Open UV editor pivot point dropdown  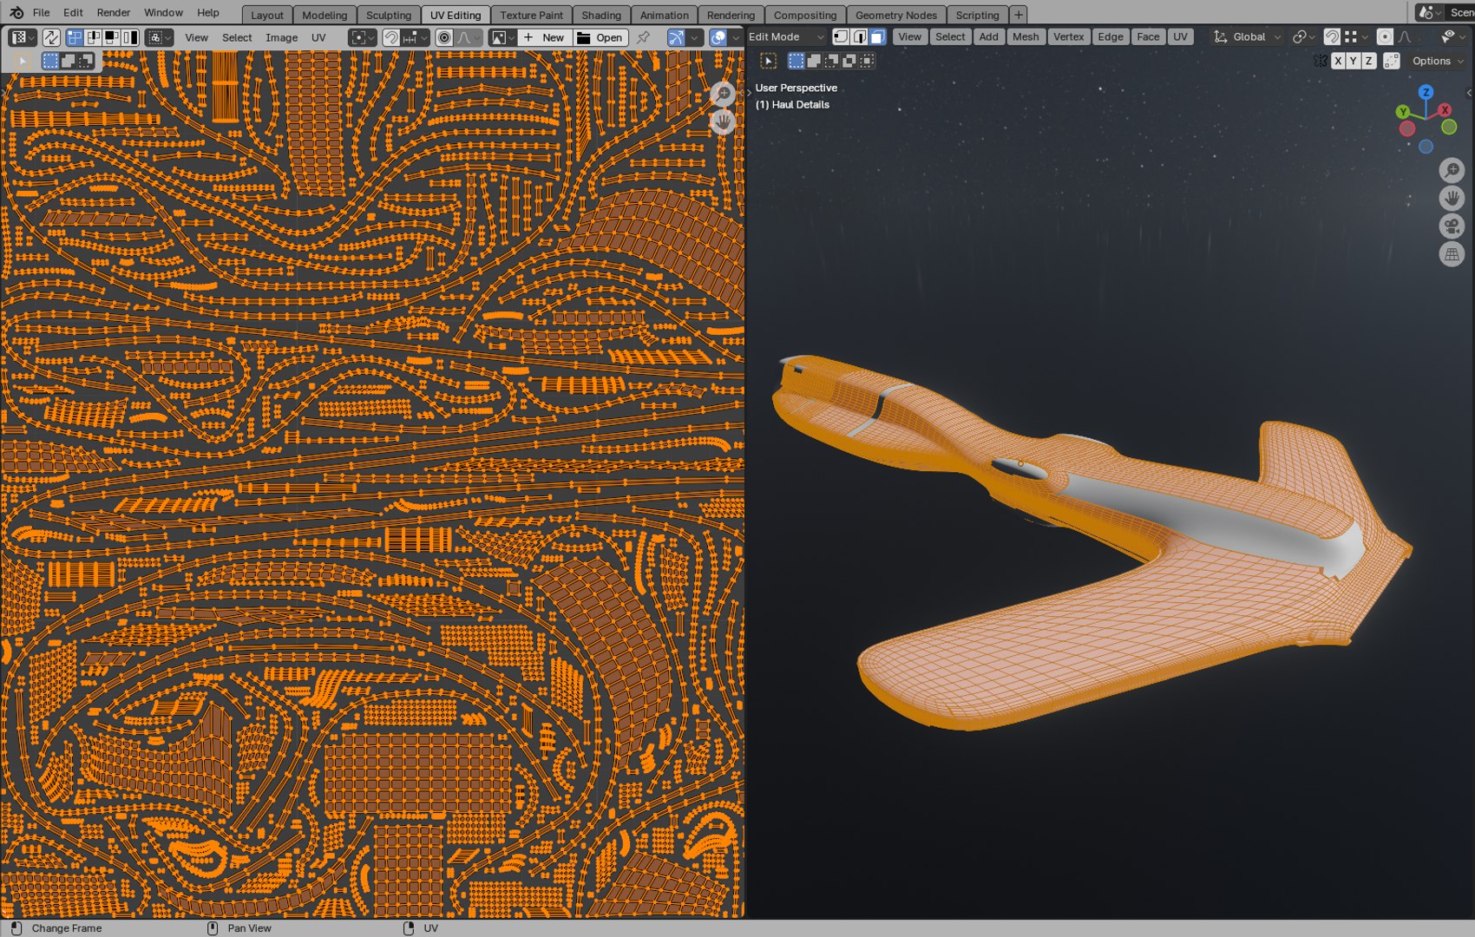[x=362, y=37]
